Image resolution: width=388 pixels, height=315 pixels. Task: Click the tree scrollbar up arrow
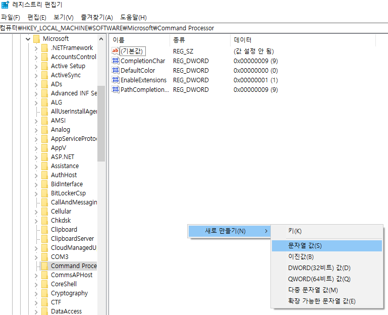[x=101, y=39]
